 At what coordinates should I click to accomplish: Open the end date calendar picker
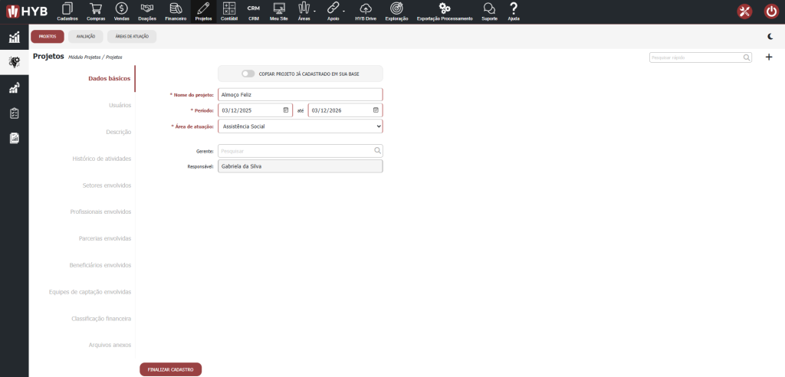pos(376,110)
